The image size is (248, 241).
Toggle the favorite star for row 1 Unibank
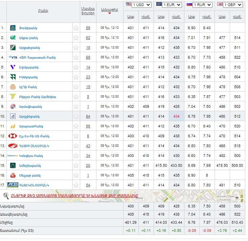click(76, 28)
